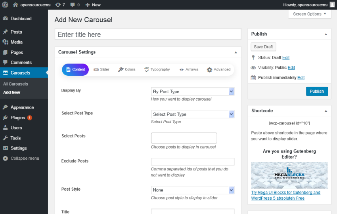Click the Title input field

193,211
